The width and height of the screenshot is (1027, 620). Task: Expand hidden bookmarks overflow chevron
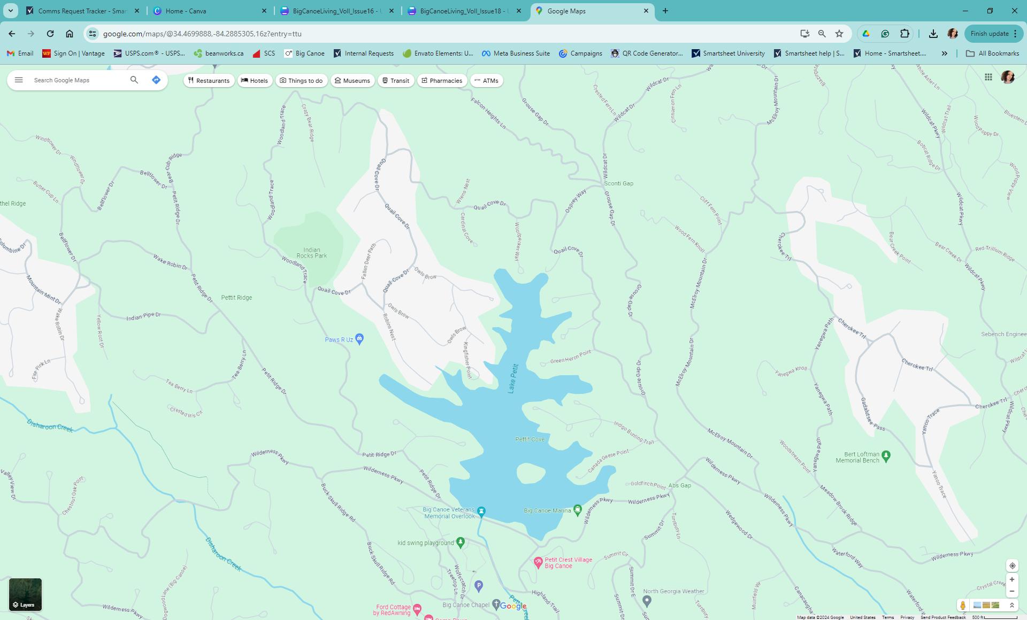coord(945,53)
